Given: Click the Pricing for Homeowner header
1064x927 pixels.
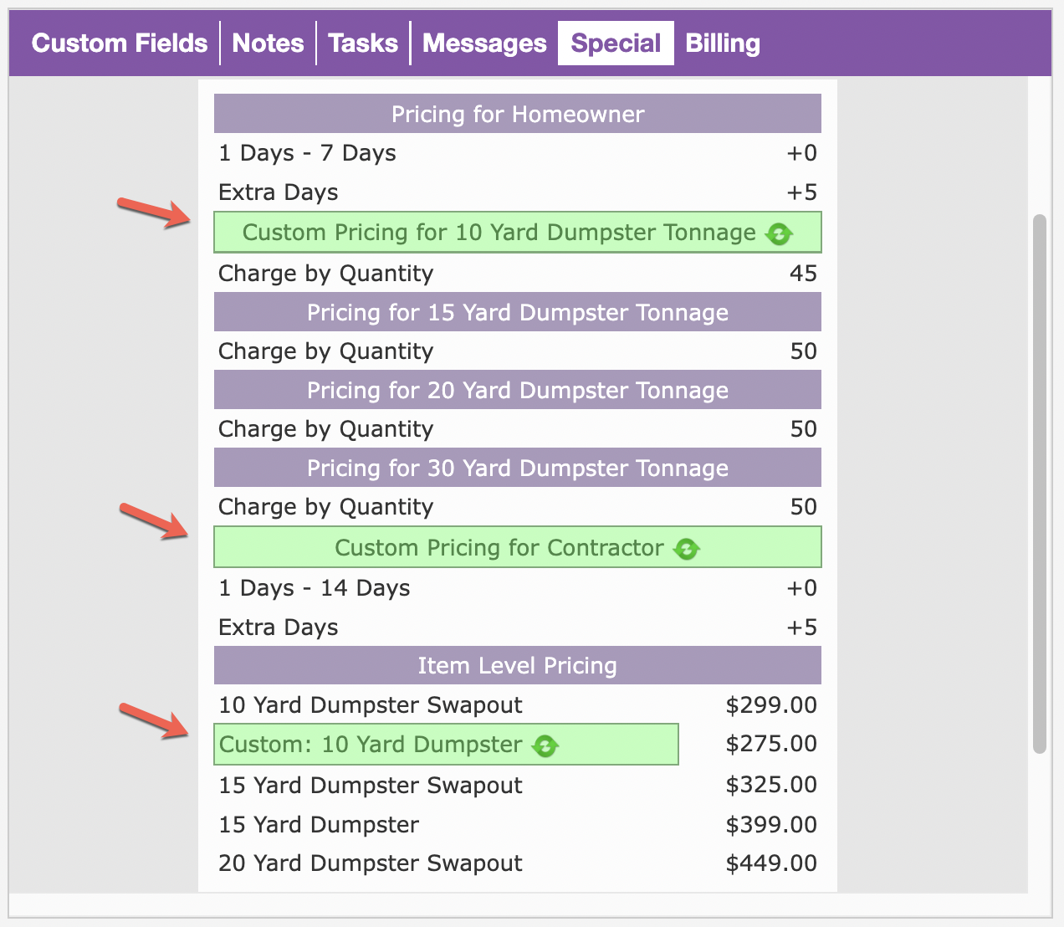Looking at the screenshot, I should click(x=518, y=114).
